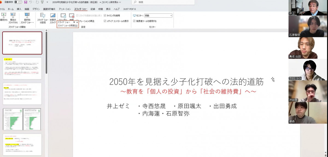Uncheck Show Media Controls (メディアコントロールの表示) checkbox
Viewport: 328px width, 157px height.
pos(105,21)
